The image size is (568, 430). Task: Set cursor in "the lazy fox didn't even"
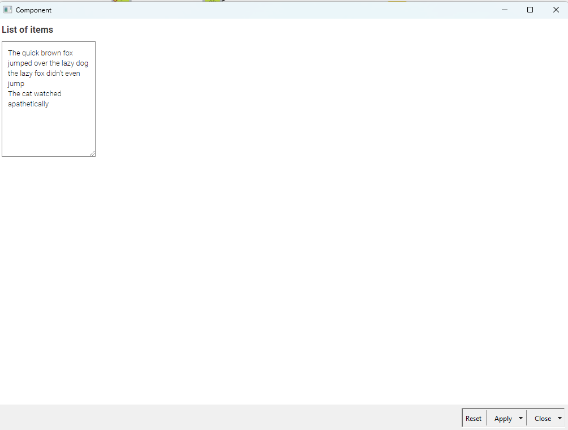pyautogui.click(x=44, y=74)
